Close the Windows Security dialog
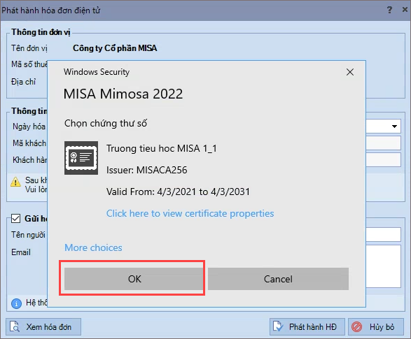Viewport: 411px width, 339px height. pos(350,72)
